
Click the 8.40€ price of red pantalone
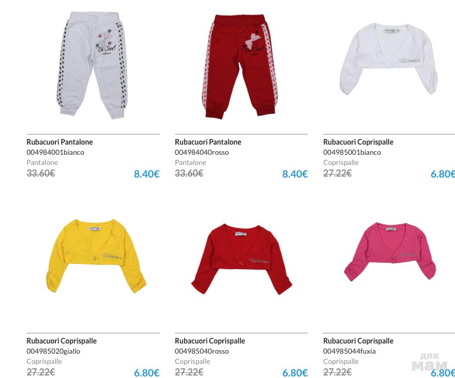point(295,174)
